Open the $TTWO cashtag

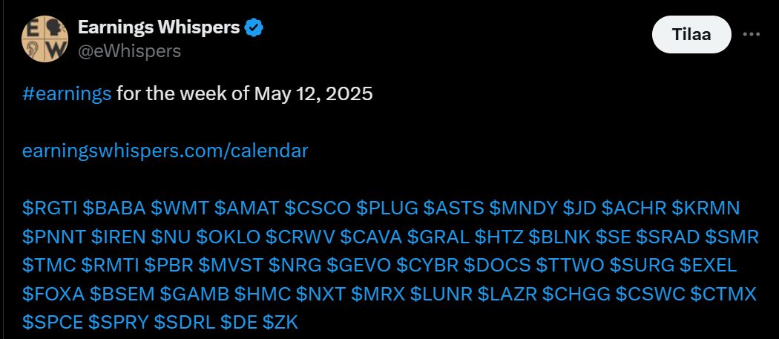pos(570,266)
